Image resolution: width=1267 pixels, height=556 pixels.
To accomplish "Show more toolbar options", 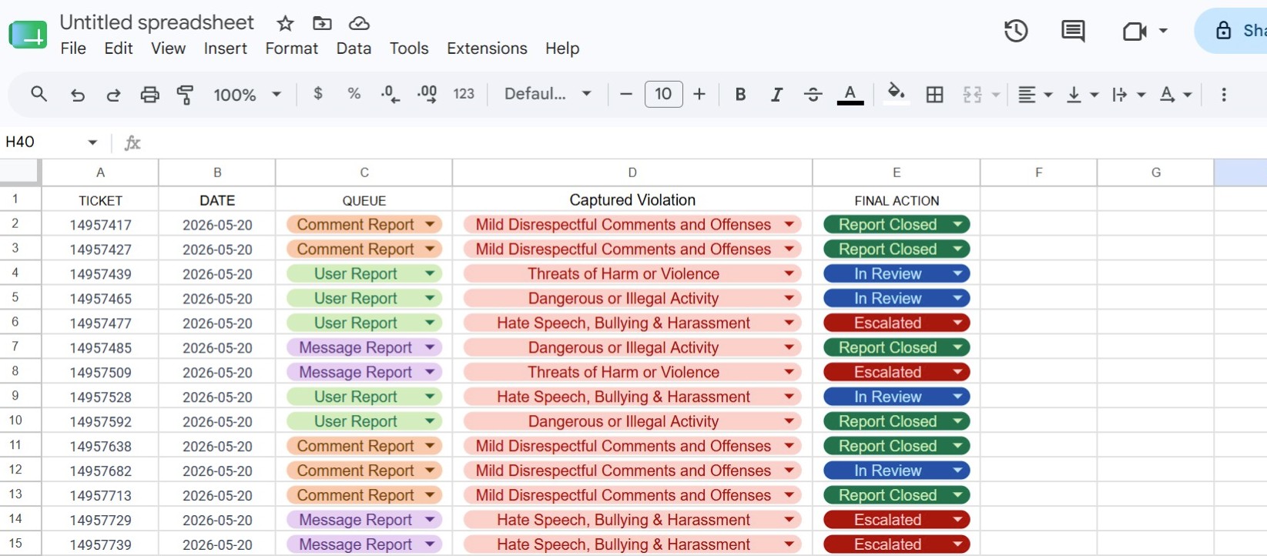I will click(x=1223, y=94).
